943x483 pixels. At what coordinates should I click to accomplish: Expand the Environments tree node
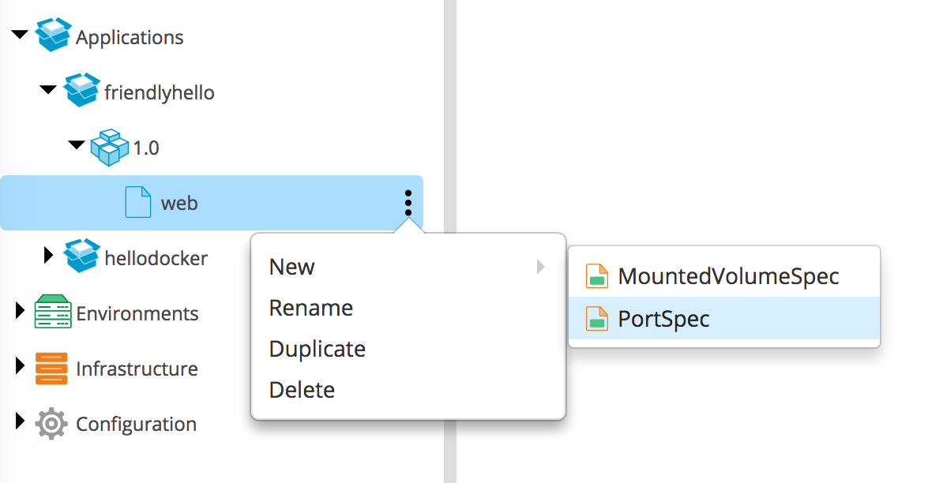coord(21,312)
